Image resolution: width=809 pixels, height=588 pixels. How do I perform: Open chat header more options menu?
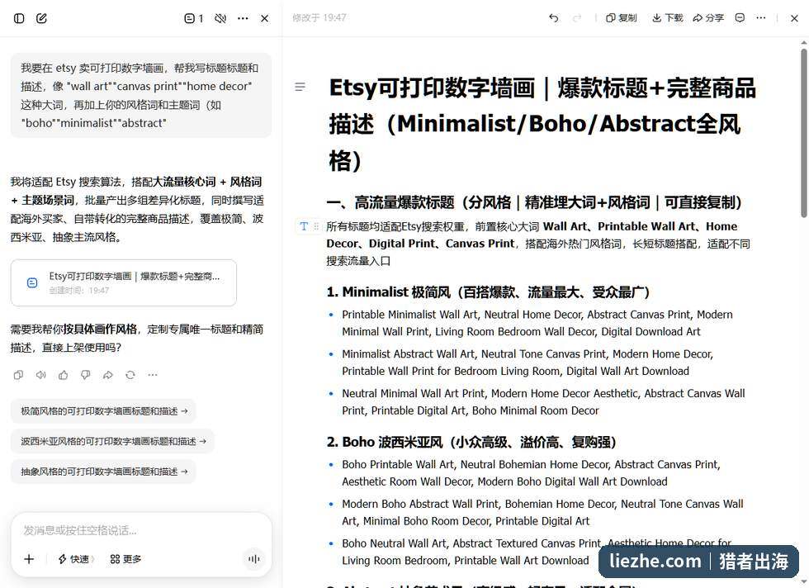point(243,19)
